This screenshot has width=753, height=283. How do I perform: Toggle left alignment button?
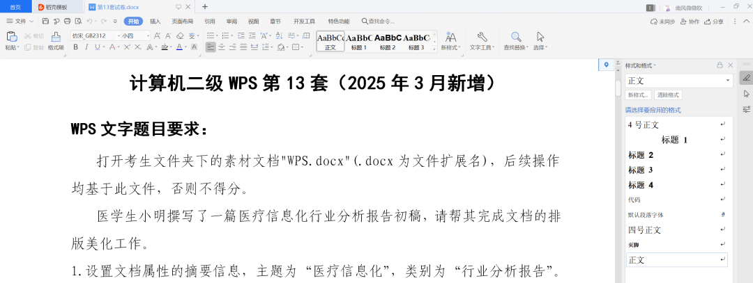point(211,47)
